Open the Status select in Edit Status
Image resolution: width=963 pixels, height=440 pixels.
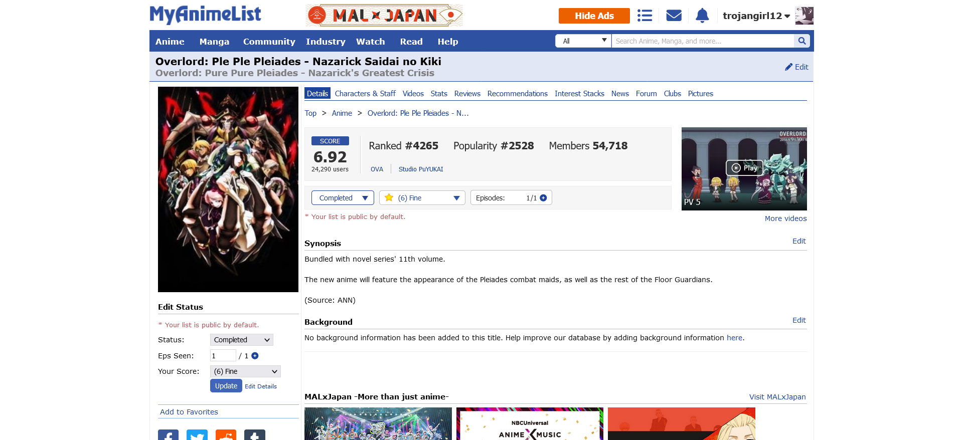point(242,340)
